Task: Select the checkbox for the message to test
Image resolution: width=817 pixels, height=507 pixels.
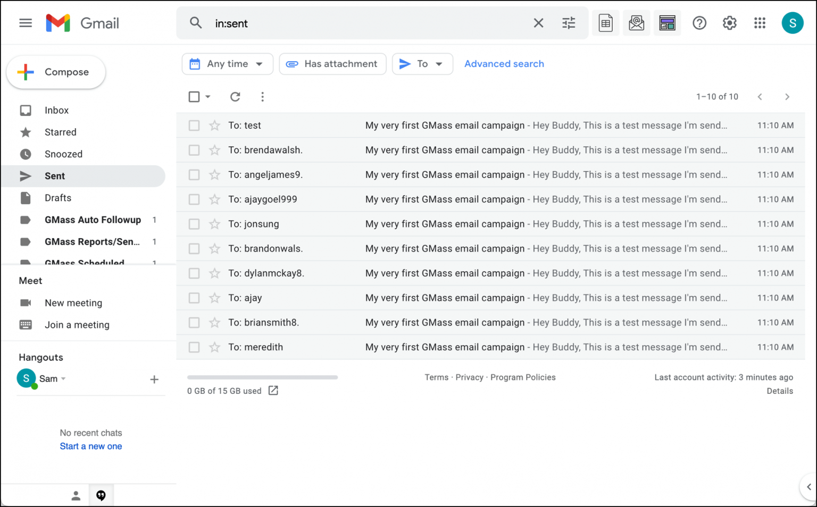Action: coord(194,125)
